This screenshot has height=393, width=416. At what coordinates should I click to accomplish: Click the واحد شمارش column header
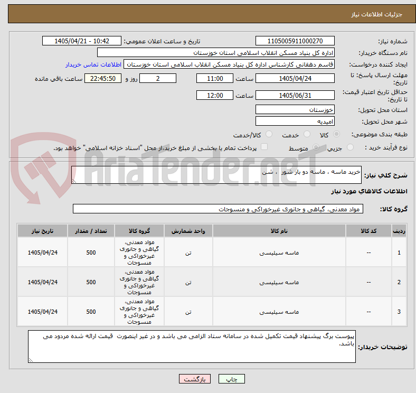pyautogui.click(x=188, y=231)
